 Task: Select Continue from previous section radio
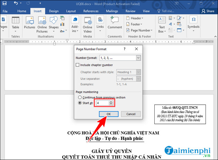[x=80, y=97]
